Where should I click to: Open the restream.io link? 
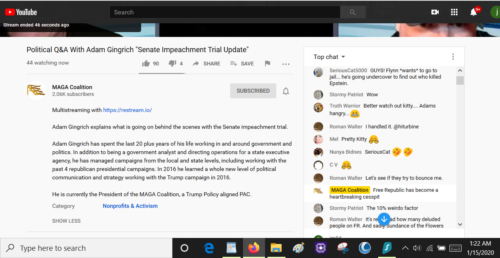pos(128,110)
